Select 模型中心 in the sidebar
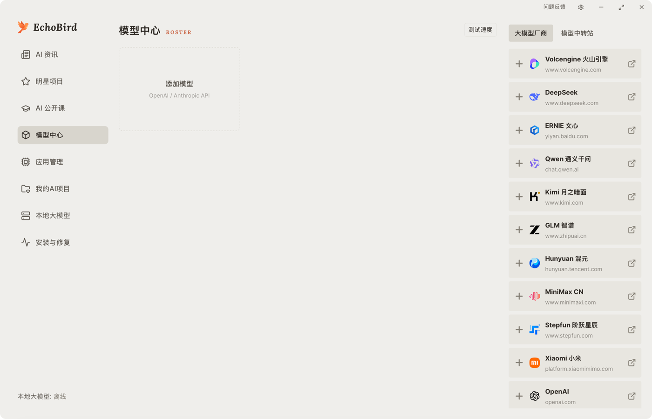This screenshot has width=652, height=419. (63, 135)
